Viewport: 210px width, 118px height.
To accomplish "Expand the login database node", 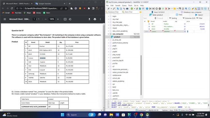I will (x=108, y=16).
